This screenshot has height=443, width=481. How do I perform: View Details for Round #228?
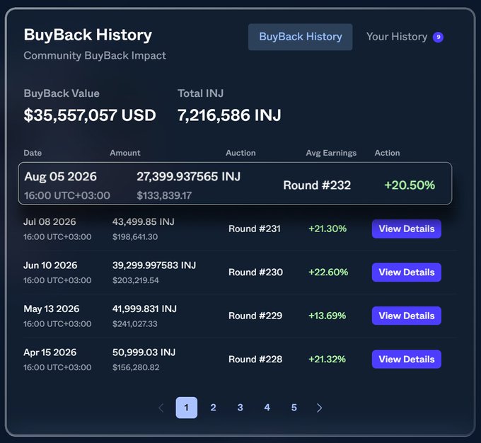click(407, 359)
